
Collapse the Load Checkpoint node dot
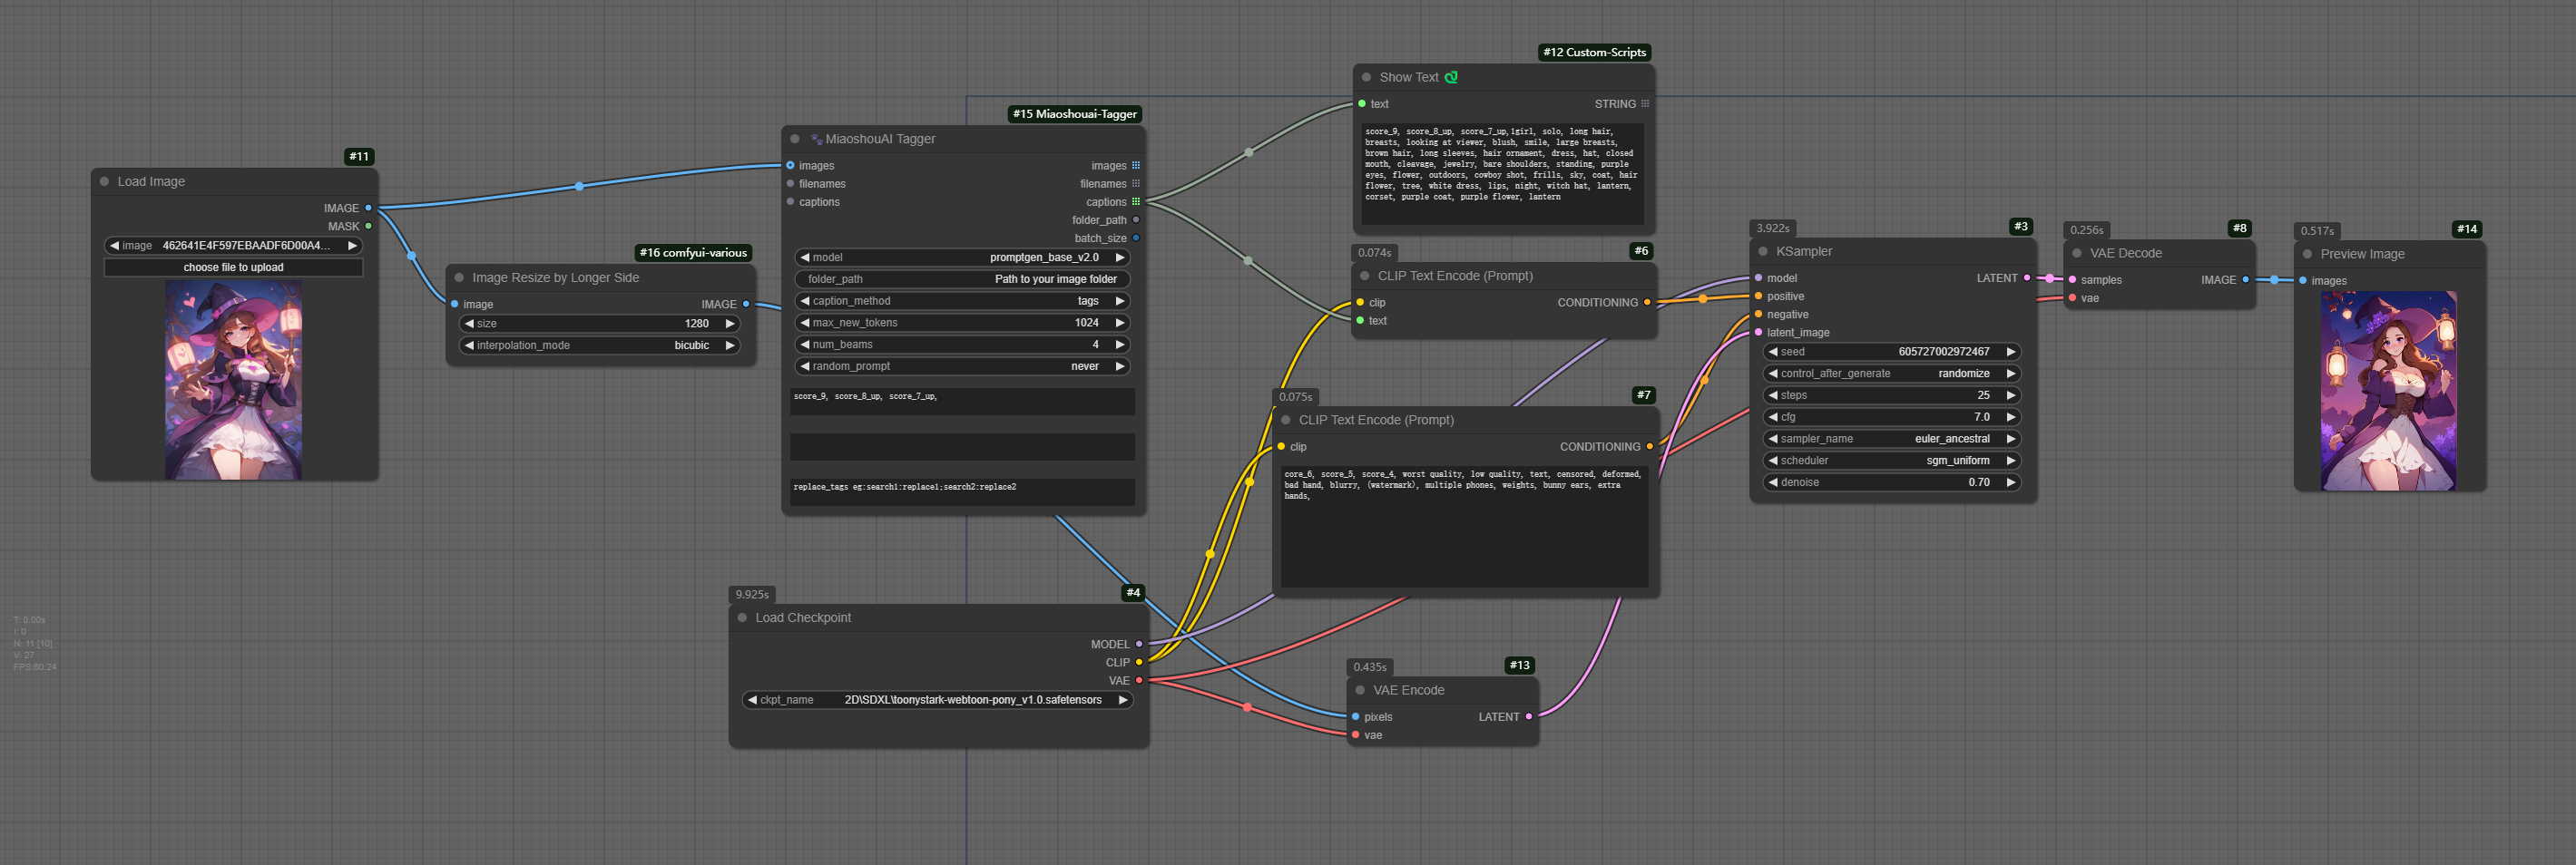coord(742,617)
